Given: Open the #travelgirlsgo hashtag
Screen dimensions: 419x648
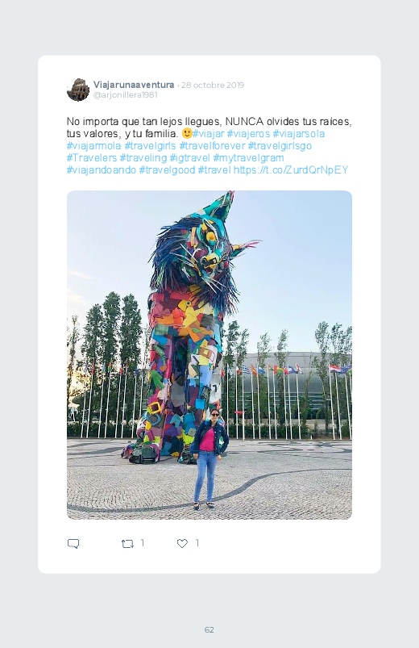Looking at the screenshot, I should pos(280,146).
